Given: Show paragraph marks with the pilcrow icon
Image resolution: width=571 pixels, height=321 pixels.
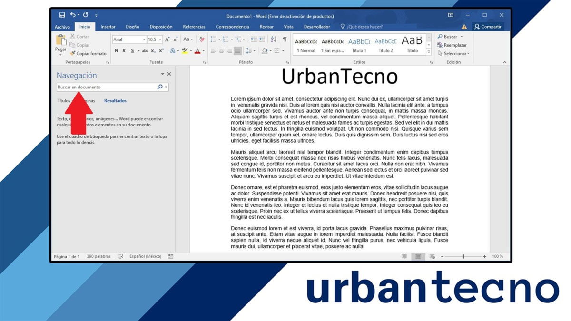Looking at the screenshot, I should coord(285,39).
